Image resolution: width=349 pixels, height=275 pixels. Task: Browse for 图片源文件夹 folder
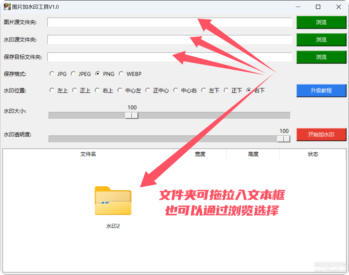tap(321, 22)
